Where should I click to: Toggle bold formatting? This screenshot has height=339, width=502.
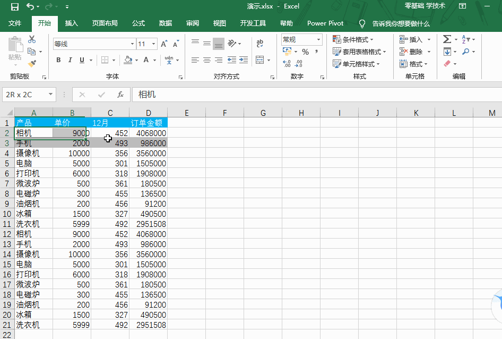coord(58,60)
